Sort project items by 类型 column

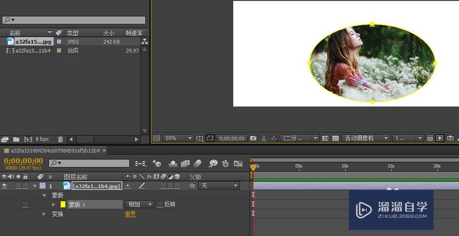[x=72, y=33]
